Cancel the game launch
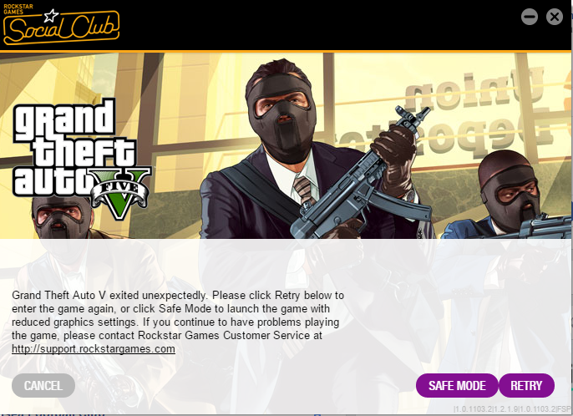Viewport: 573px width, 416px height. click(43, 386)
